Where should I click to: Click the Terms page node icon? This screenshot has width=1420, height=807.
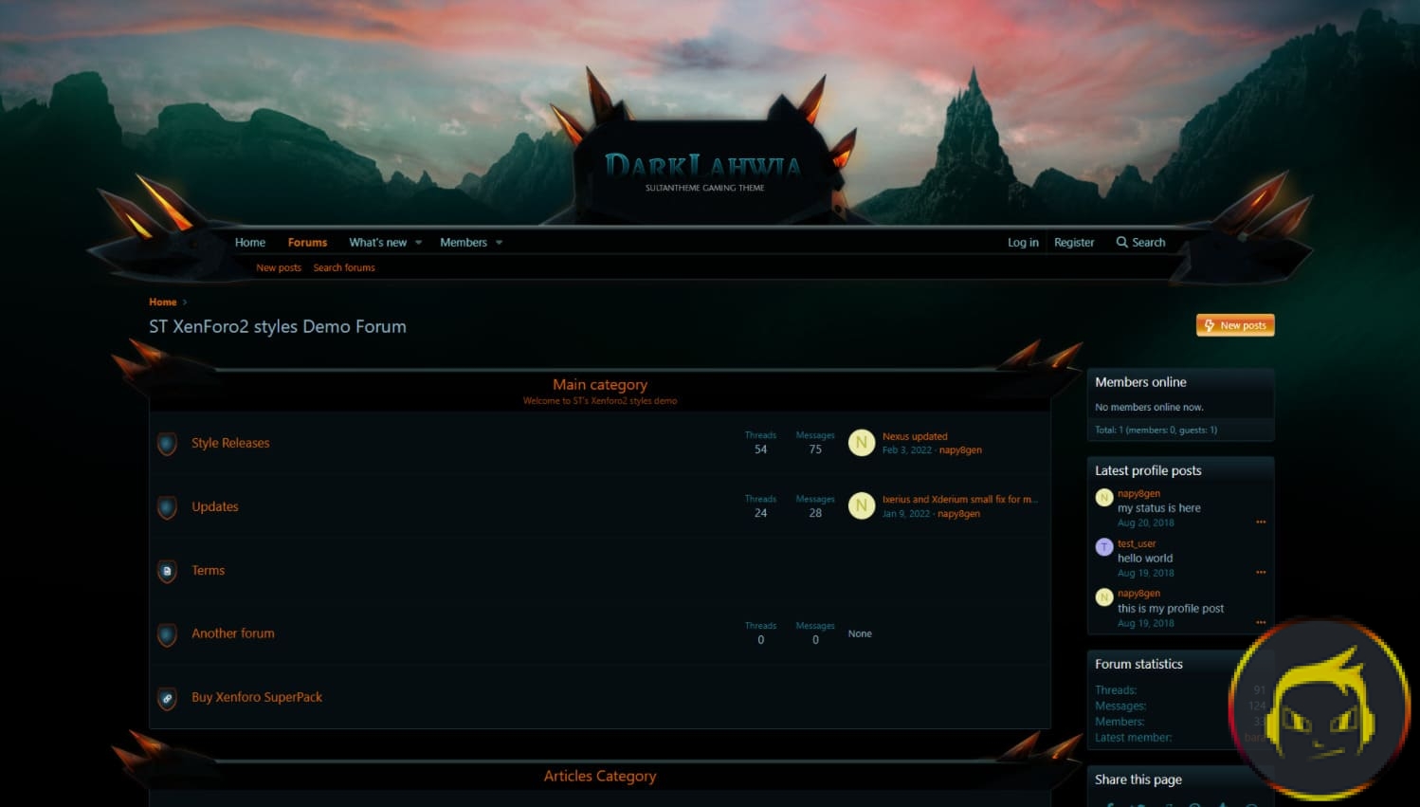pyautogui.click(x=167, y=571)
